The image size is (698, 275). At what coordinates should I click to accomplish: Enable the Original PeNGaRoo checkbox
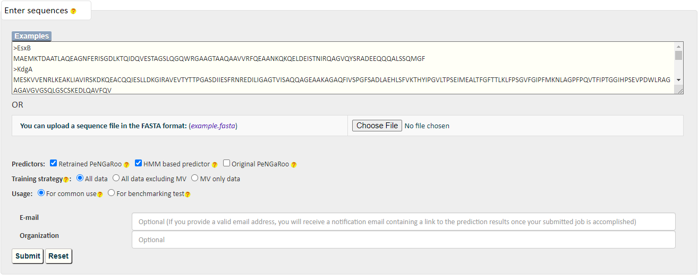226,163
